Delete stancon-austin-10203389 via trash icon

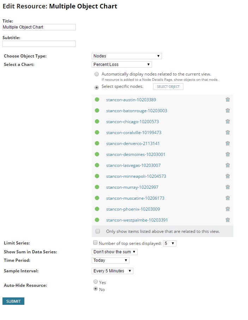228,99
